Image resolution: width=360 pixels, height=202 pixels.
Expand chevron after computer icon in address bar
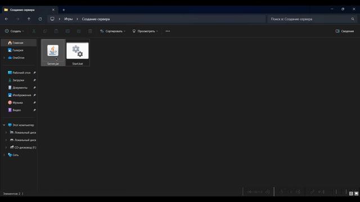click(x=60, y=19)
